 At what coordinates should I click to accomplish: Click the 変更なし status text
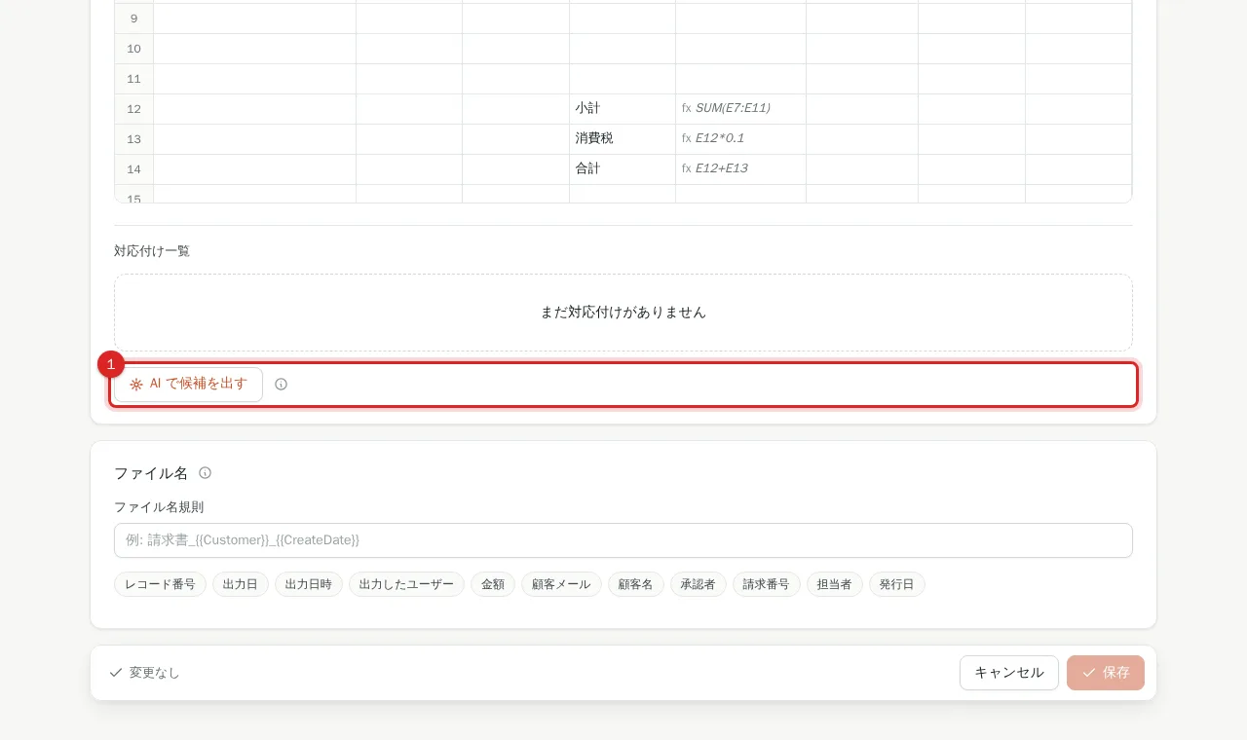(155, 673)
